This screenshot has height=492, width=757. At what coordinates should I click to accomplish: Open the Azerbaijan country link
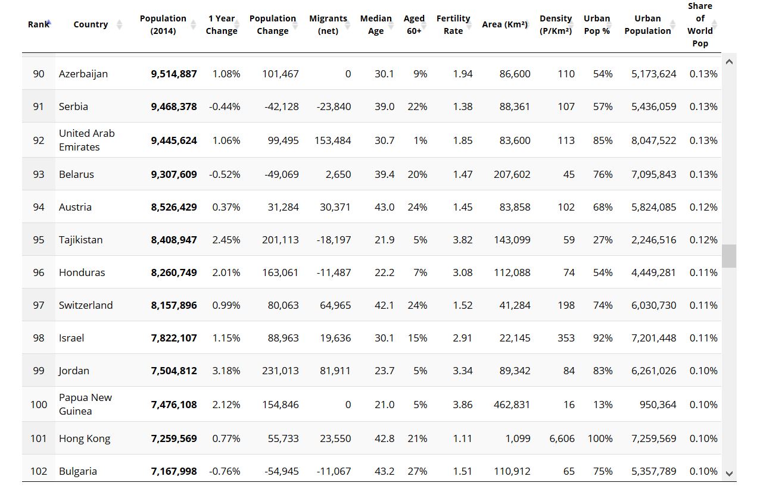tap(83, 74)
